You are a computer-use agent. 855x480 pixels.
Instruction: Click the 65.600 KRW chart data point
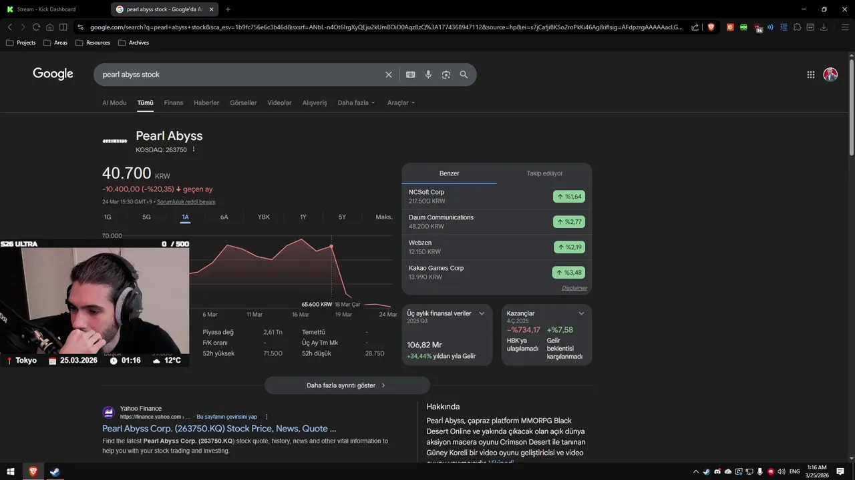[331, 247]
